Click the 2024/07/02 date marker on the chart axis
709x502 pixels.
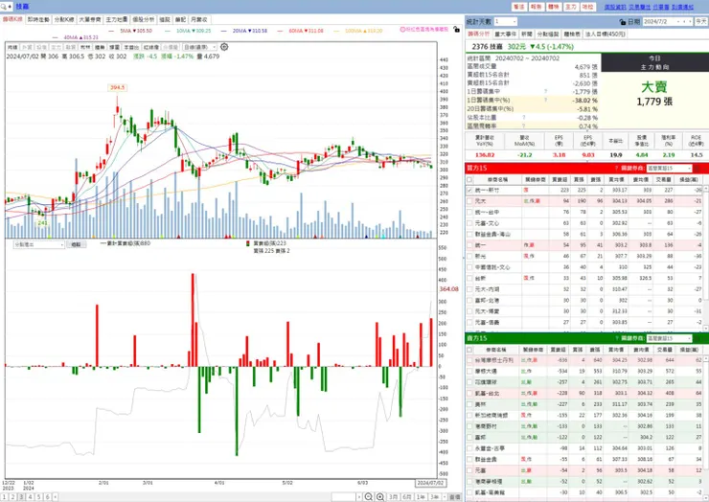click(x=430, y=483)
